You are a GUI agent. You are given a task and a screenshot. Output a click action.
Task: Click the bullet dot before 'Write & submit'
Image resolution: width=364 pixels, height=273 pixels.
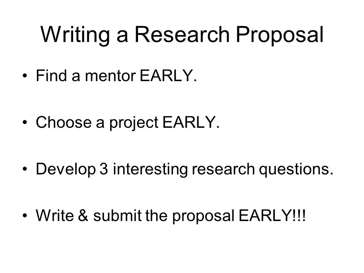pos(25,216)
